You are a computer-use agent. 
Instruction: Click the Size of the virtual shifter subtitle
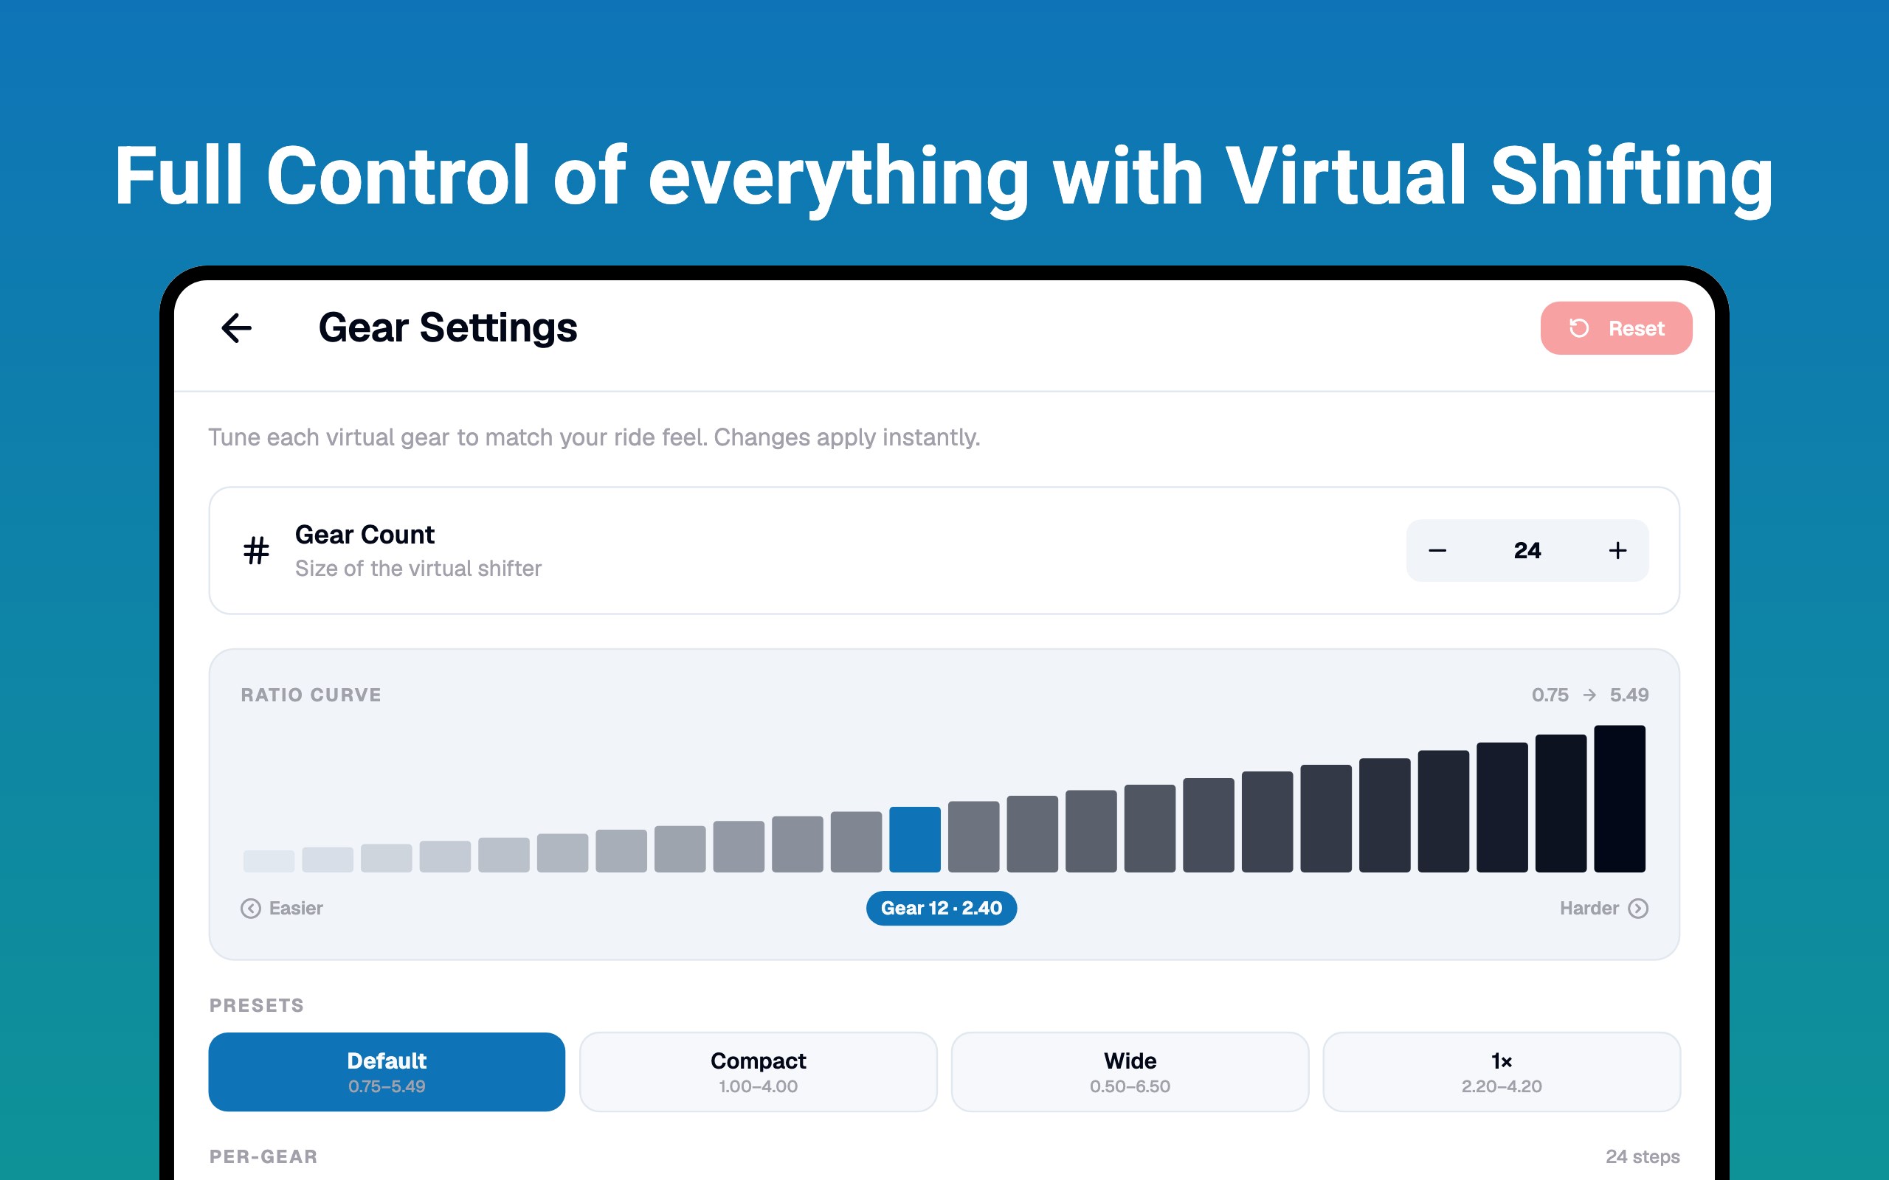(418, 568)
